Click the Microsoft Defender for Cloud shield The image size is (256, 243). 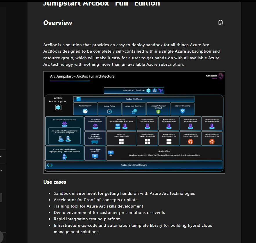coord(158,111)
